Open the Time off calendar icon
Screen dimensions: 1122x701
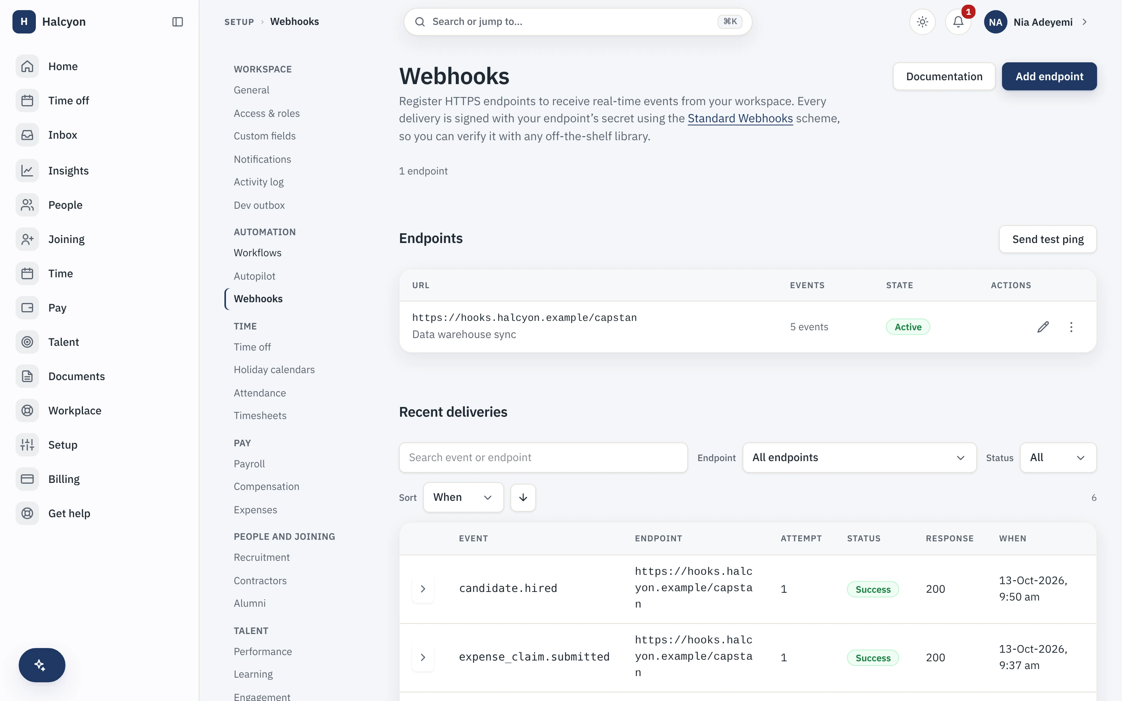[27, 100]
